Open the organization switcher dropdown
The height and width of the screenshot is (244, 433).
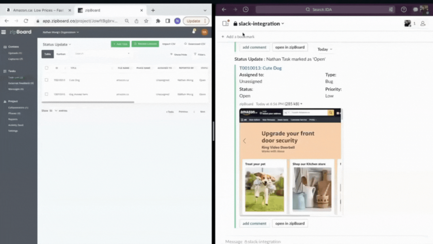pyautogui.click(x=61, y=32)
